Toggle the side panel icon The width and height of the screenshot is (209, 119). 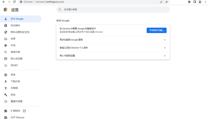195,2
